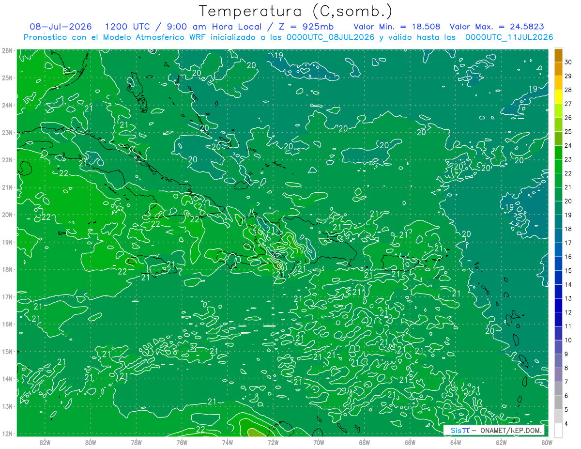
Task: Pick the white colorbar segment below 4
Action: pyautogui.click(x=559, y=430)
